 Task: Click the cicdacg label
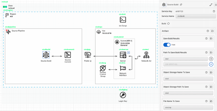click(x=102, y=63)
